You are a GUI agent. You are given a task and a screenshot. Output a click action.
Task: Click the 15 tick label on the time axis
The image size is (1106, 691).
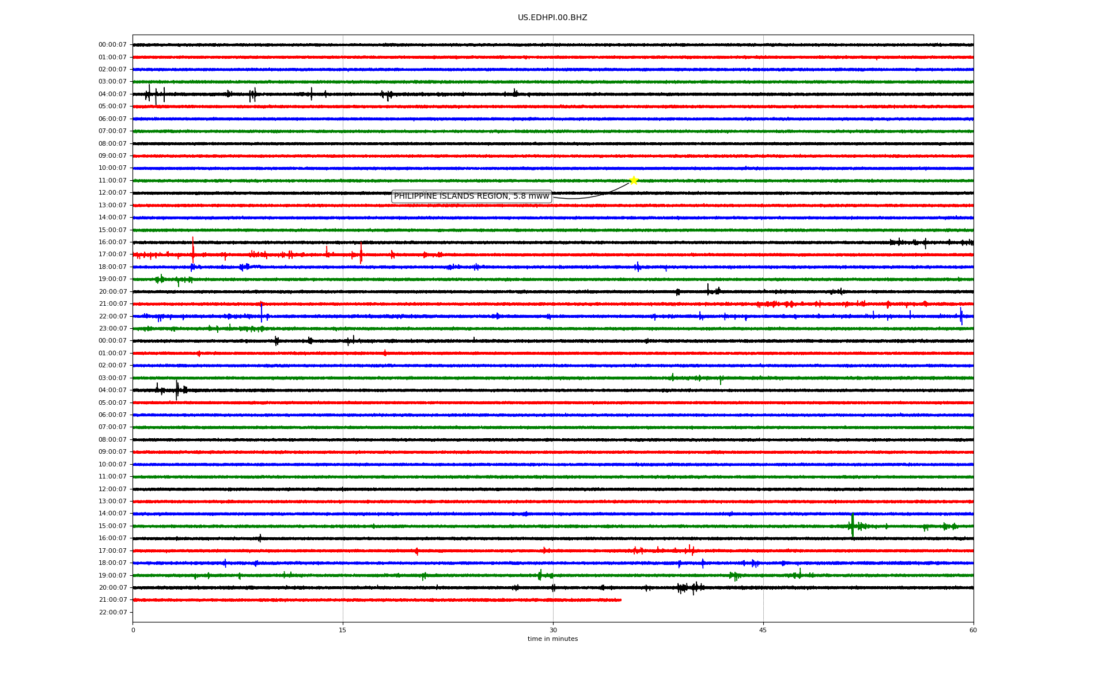pos(343,630)
